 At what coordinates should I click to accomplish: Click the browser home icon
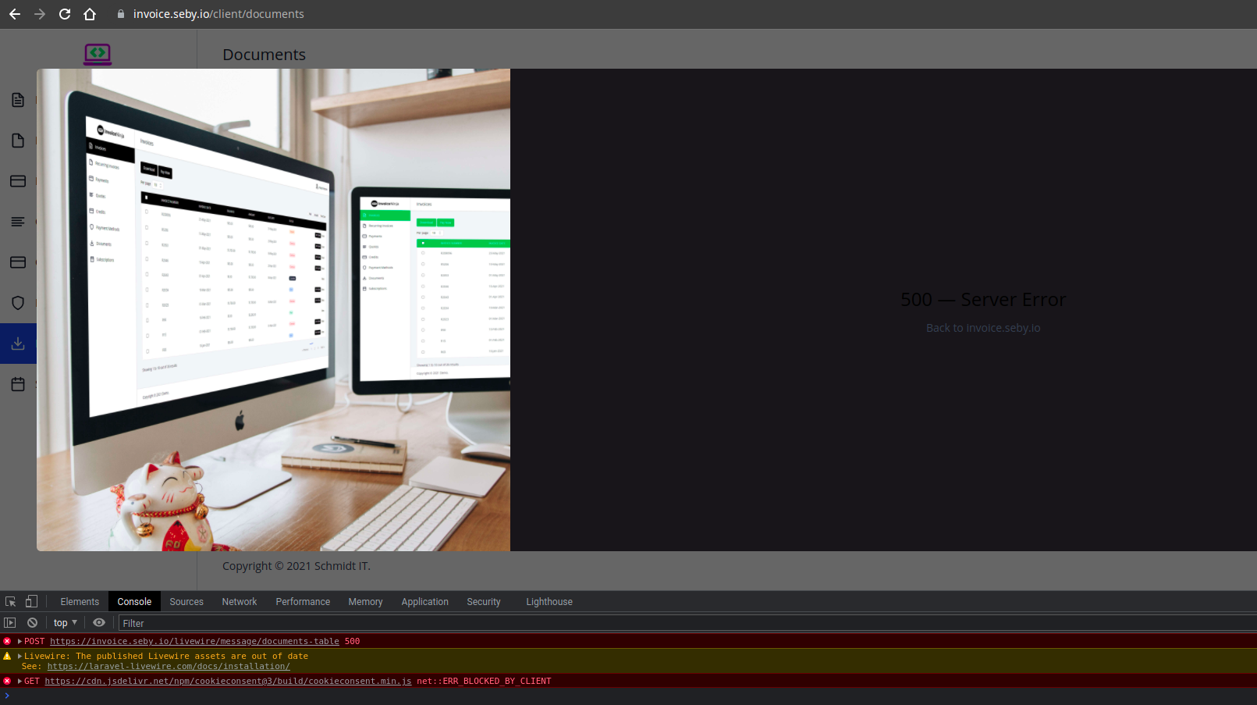point(90,13)
